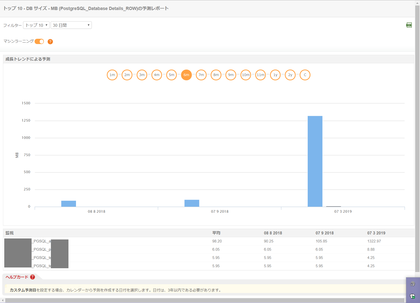Open the 30 days period dropdown
The height and width of the screenshot is (303, 420).
pos(71,25)
